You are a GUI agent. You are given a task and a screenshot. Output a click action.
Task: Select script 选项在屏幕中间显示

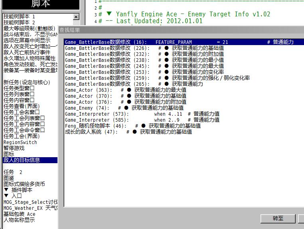(x=27, y=40)
